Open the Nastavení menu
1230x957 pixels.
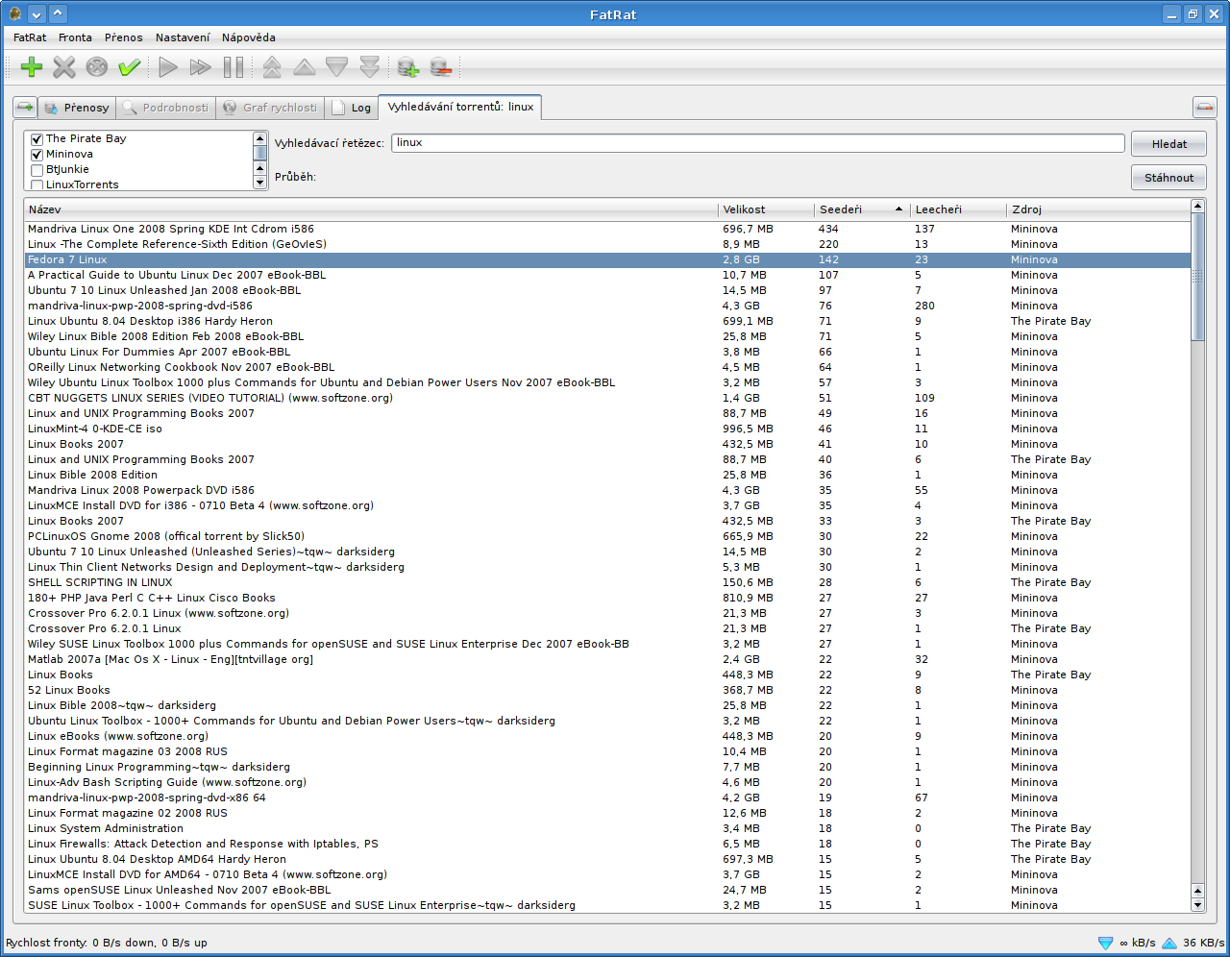point(183,37)
